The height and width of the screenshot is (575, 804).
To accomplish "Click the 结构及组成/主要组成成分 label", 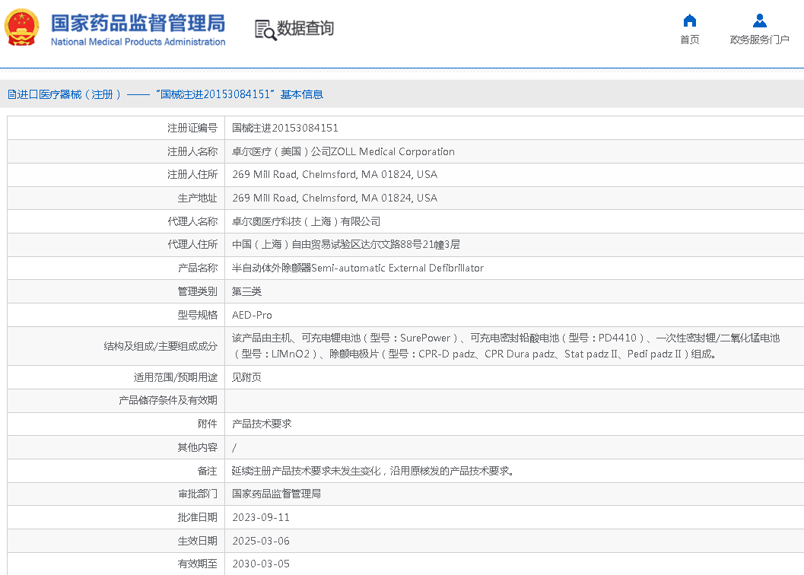I will (160, 346).
